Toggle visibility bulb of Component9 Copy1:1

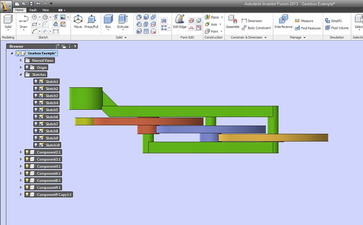click(27, 195)
